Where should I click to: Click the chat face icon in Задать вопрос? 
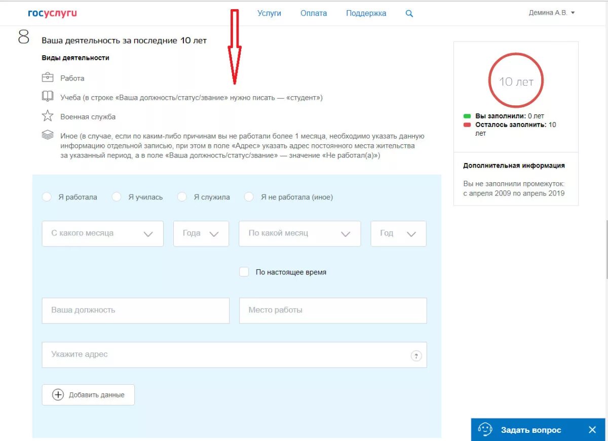[485, 430]
